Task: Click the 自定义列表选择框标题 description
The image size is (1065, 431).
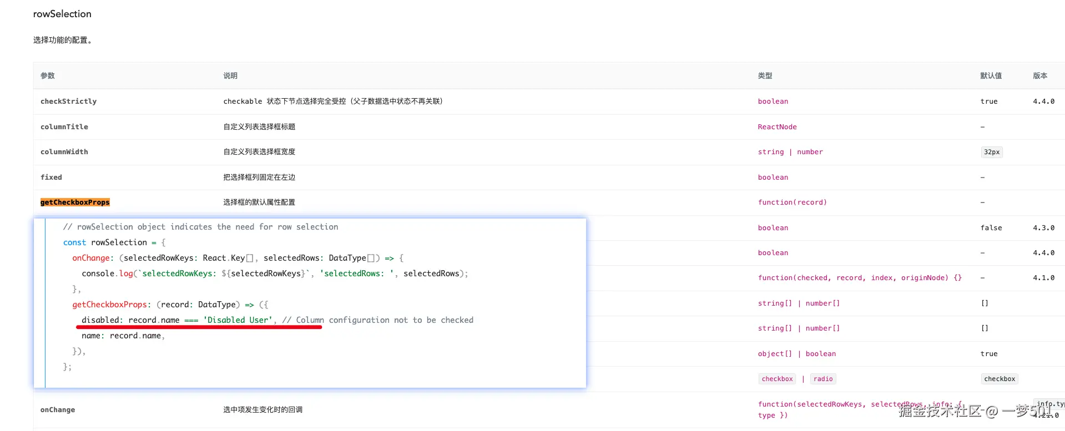Action: [259, 127]
